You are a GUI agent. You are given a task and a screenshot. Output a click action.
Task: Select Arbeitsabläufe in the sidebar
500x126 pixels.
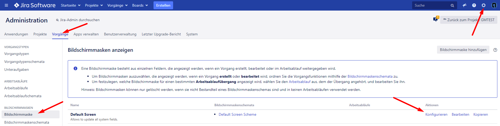[16, 88]
